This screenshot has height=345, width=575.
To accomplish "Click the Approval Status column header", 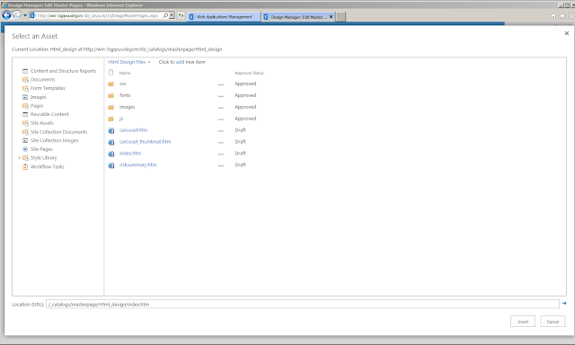I will click(x=250, y=73).
